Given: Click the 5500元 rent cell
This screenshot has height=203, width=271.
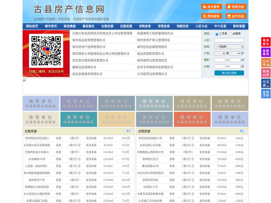Looking at the screenshot, I should (239, 152).
